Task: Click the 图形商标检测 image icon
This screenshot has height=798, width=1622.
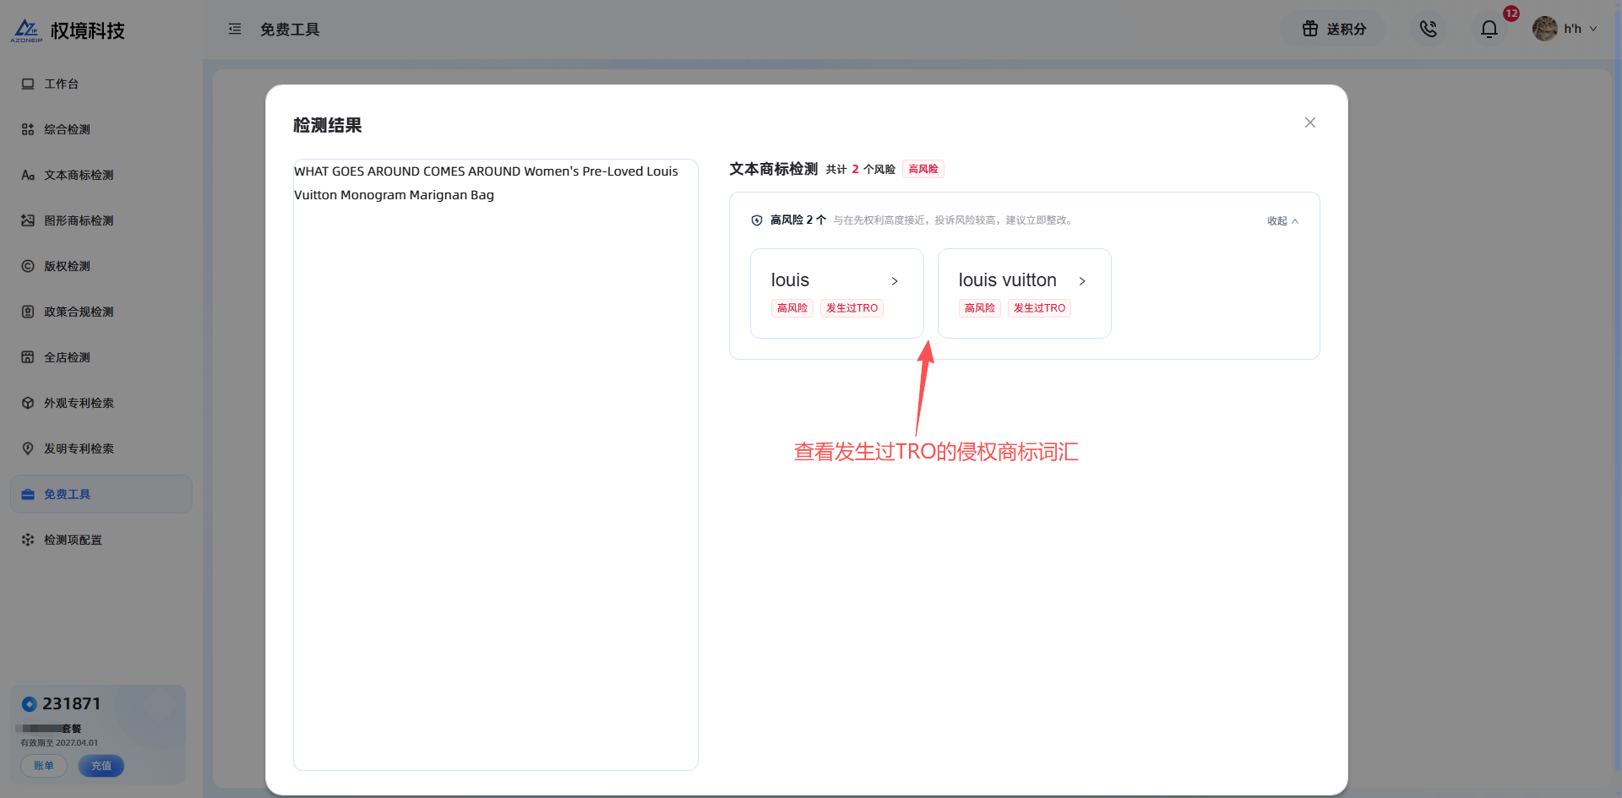Action: pyautogui.click(x=28, y=220)
